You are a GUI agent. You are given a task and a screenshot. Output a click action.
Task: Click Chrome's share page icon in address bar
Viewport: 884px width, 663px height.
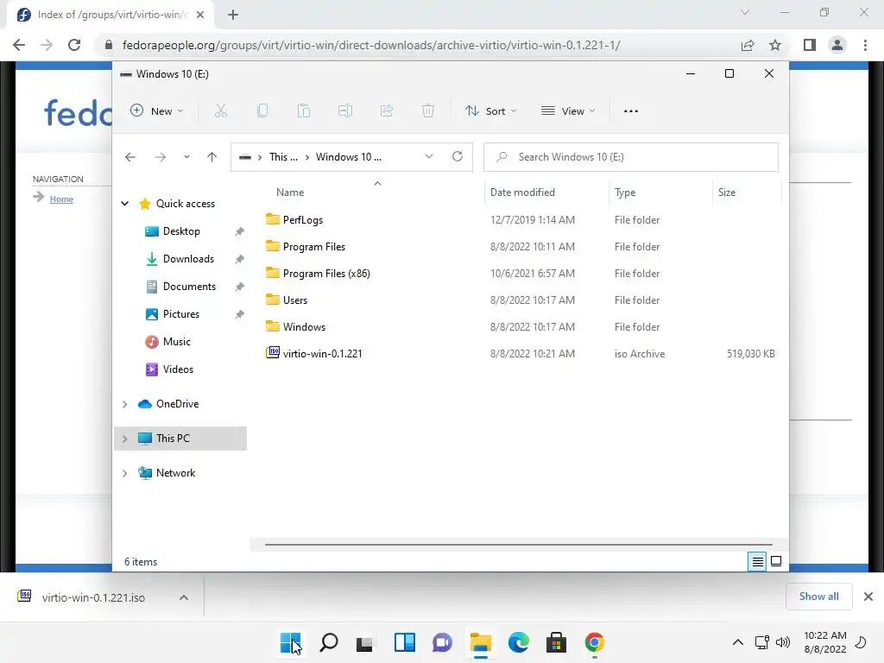748,45
